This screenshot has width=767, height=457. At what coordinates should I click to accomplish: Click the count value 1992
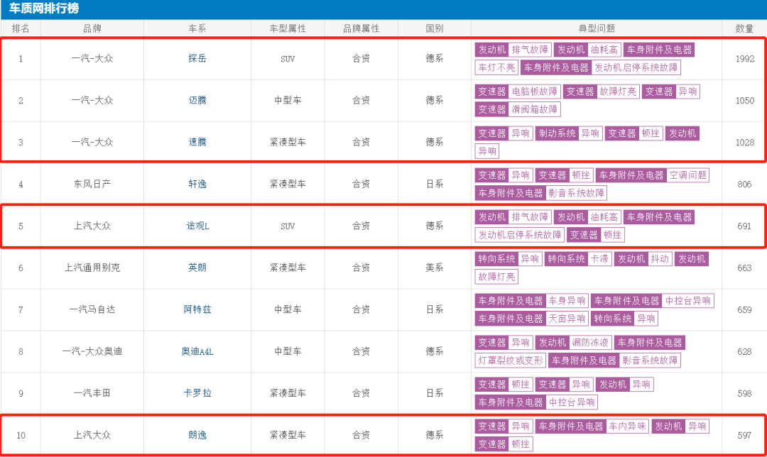tap(744, 59)
